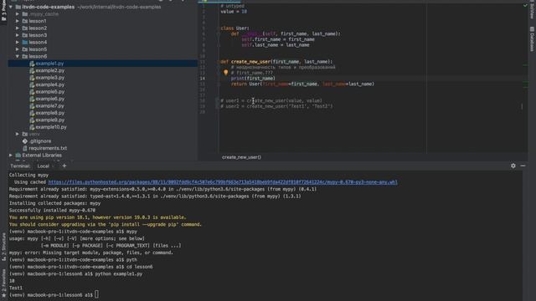Viewport: 536px width, 301px height.
Task: Select example7.py in project tree
Action: point(50,106)
